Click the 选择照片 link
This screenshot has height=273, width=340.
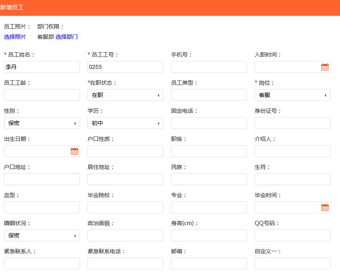[x=15, y=37]
